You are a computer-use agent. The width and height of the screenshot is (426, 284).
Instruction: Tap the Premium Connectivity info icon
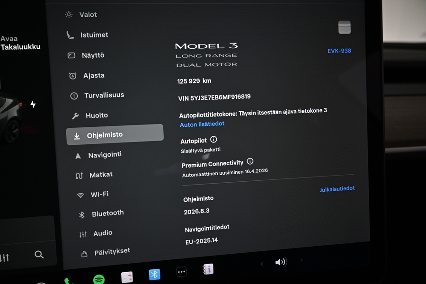coord(250,161)
